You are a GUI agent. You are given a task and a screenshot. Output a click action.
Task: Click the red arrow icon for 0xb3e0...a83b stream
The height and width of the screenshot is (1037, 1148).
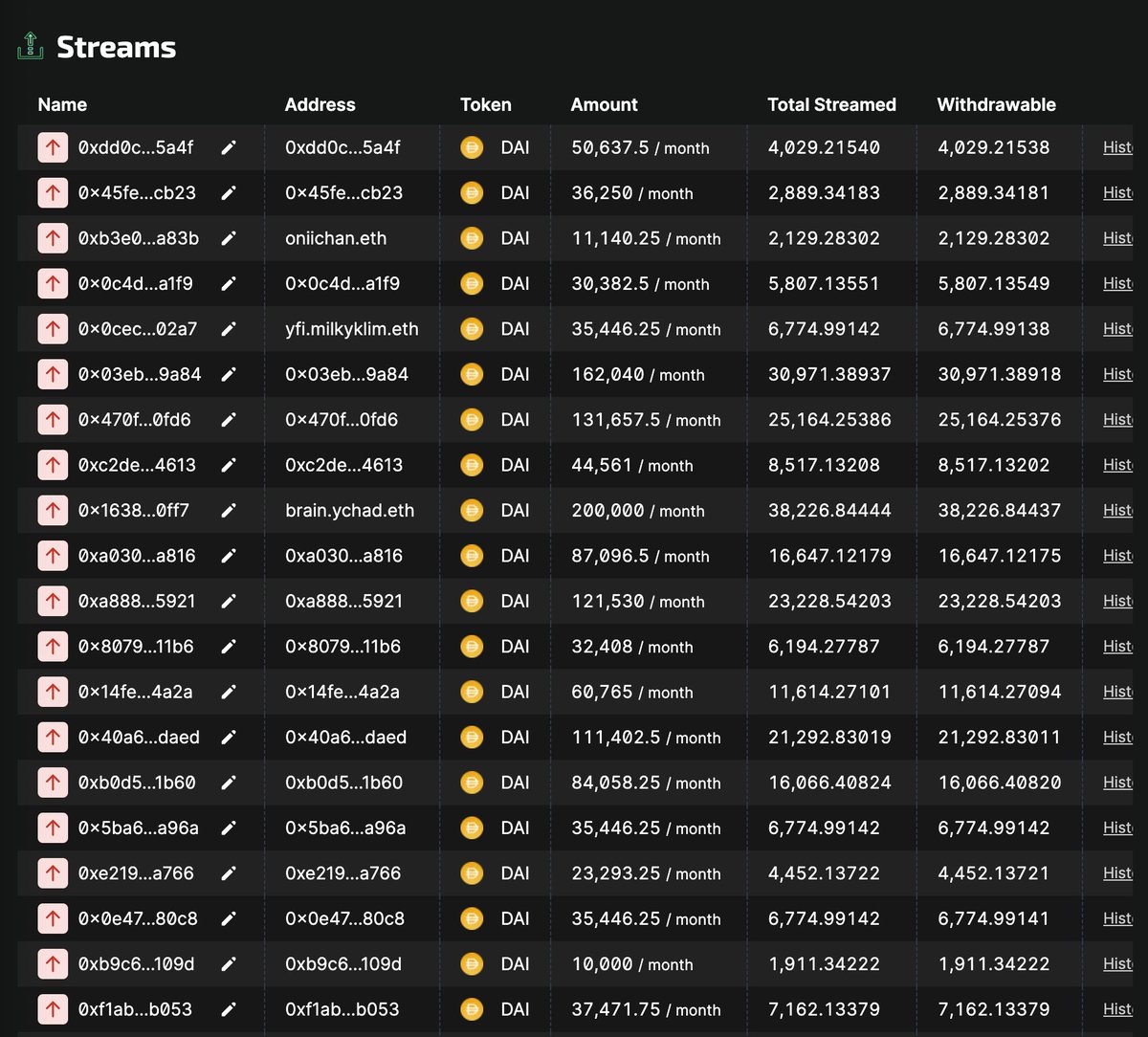pyautogui.click(x=53, y=238)
